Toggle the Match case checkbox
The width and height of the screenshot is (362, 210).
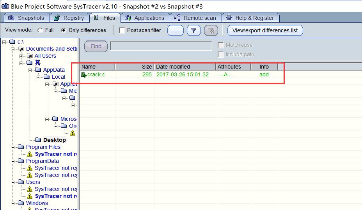pos(221,45)
